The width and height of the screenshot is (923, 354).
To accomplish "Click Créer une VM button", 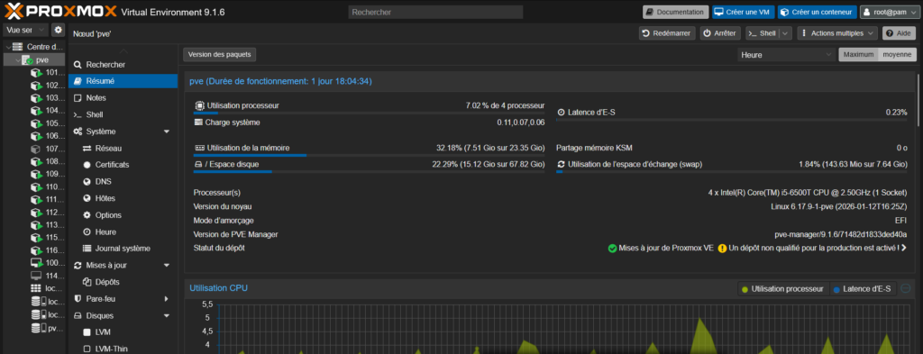I will point(744,12).
